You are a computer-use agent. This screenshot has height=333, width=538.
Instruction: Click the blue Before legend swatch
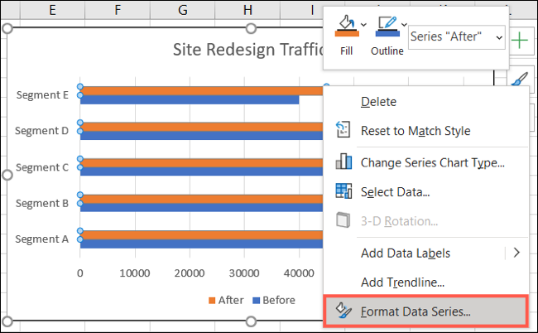coord(256,301)
